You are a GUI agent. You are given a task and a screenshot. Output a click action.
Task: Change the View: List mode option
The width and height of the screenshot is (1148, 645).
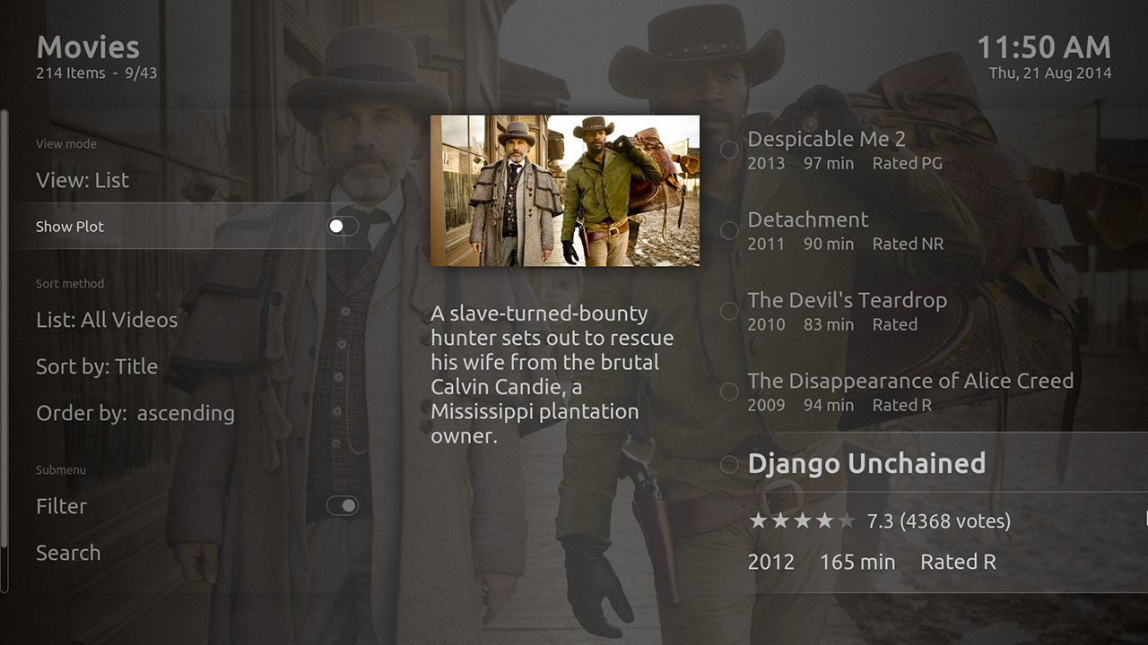tap(83, 180)
